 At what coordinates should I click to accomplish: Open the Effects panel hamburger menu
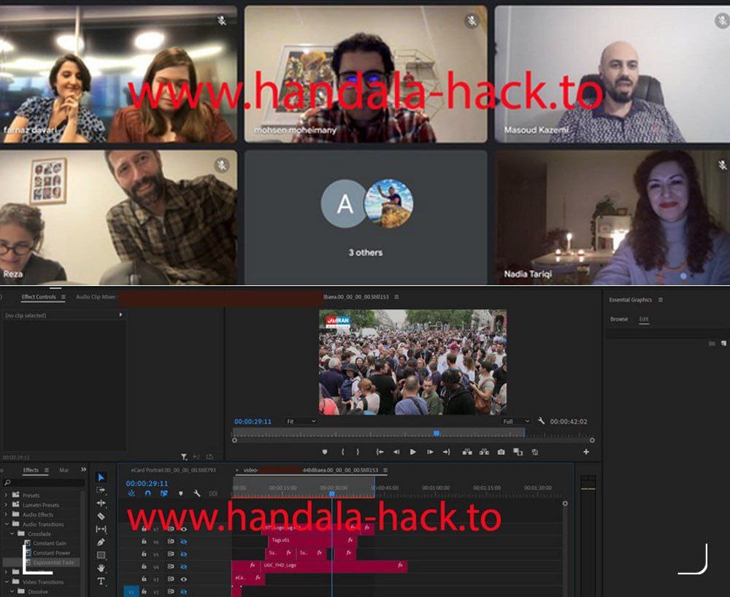[x=47, y=470]
